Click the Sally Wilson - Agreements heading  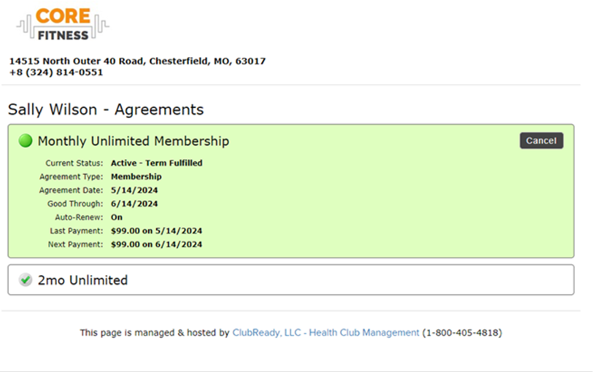106,109
